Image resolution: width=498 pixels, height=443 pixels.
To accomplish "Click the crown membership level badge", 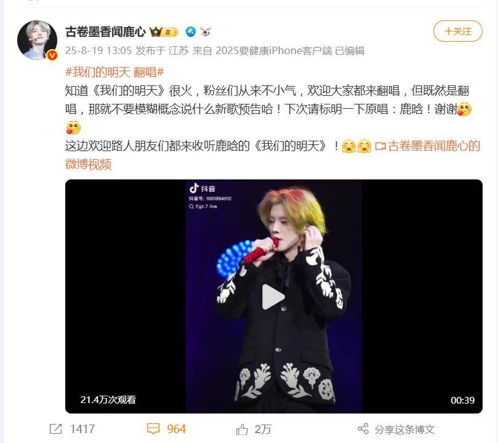I will click(x=164, y=32).
